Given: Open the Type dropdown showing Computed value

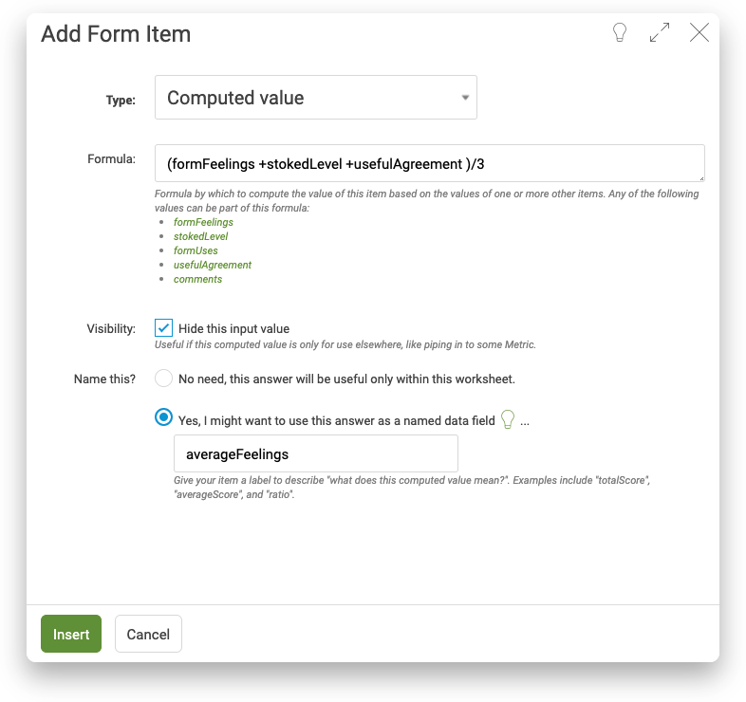Looking at the screenshot, I should click(x=316, y=98).
